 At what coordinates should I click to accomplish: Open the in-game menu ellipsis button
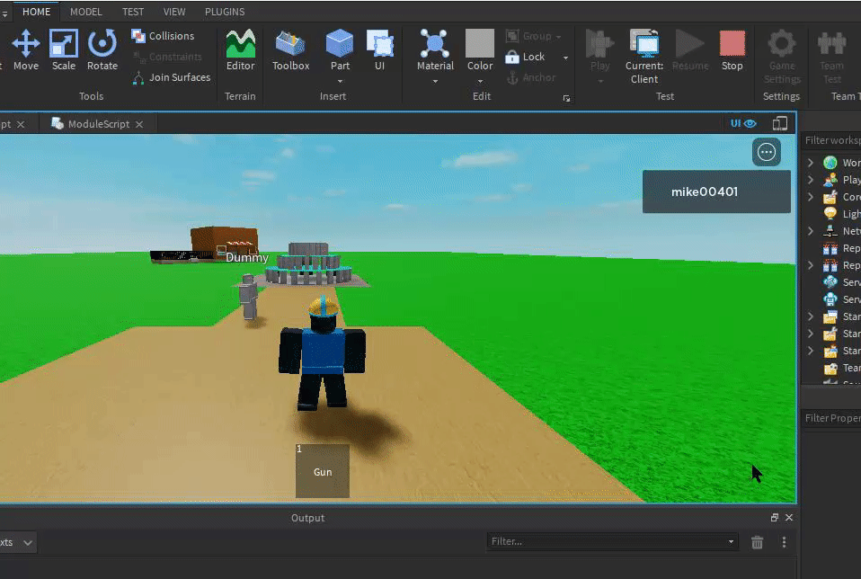[766, 152]
